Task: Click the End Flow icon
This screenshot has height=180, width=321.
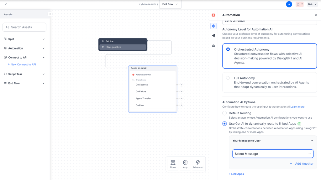Action: point(5,83)
